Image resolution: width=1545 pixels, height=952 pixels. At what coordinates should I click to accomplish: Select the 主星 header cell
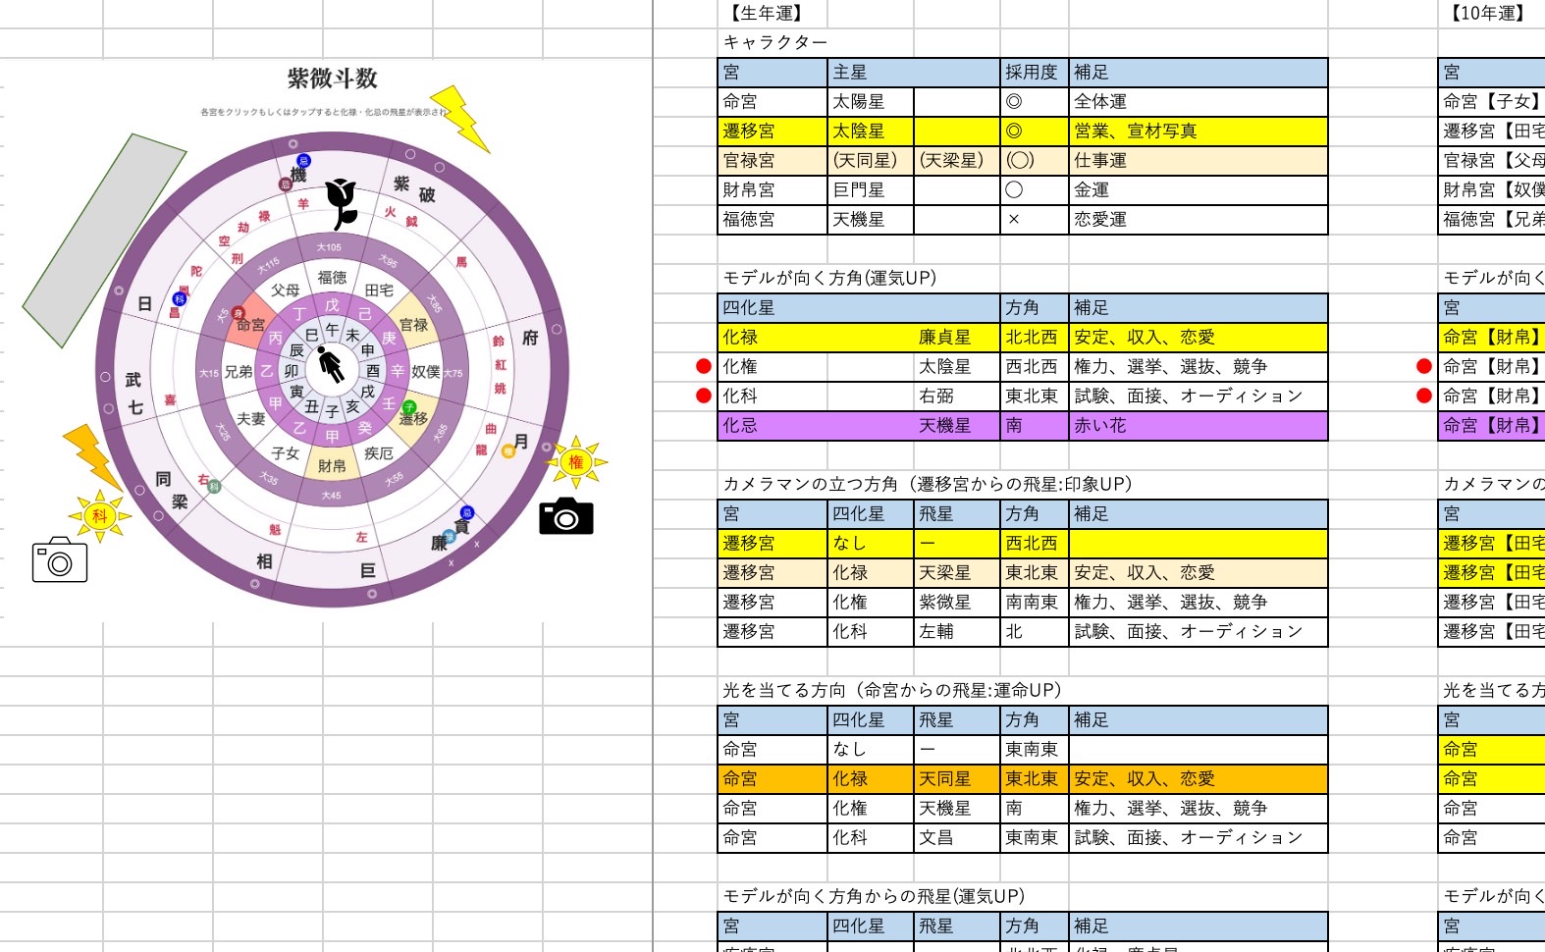tap(913, 73)
